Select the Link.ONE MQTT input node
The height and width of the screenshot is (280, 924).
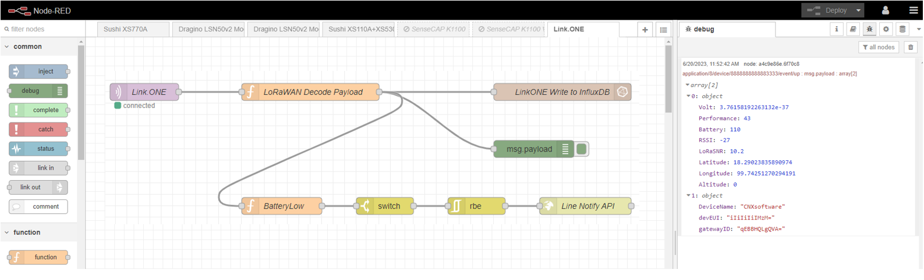[144, 92]
